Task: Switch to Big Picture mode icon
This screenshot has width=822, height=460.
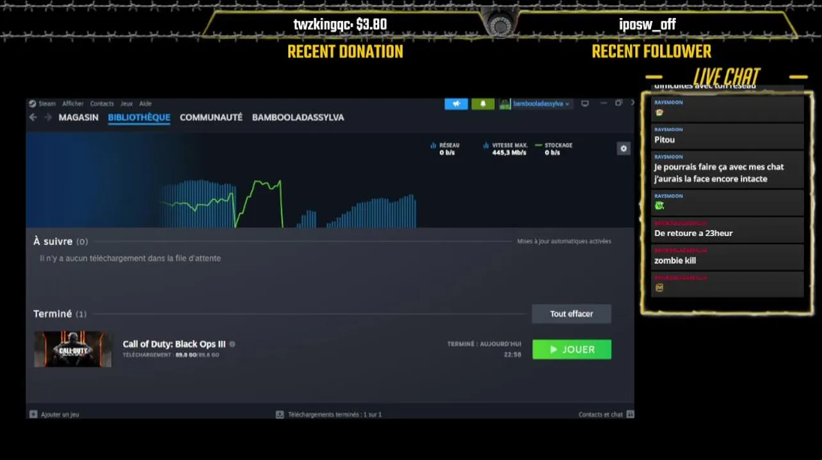Action: (584, 103)
